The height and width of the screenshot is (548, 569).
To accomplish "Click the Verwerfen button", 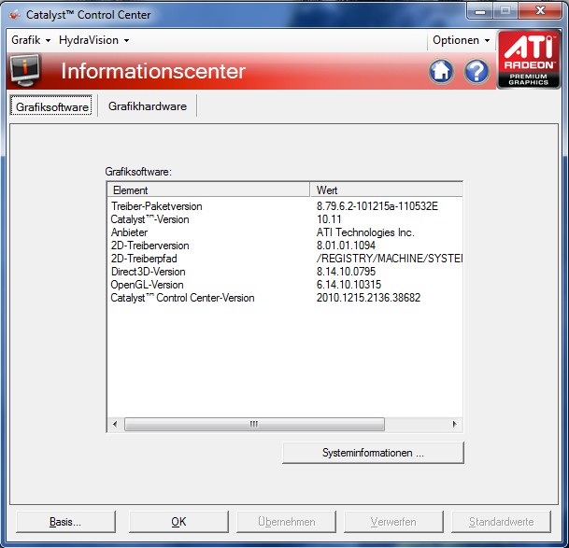I will pyautogui.click(x=393, y=522).
